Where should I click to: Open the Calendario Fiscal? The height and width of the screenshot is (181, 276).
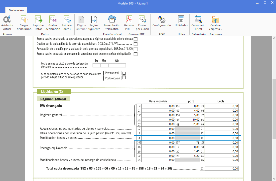[x=198, y=23]
